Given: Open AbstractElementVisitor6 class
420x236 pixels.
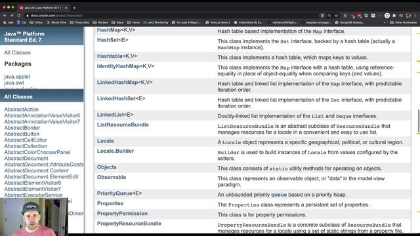Looking at the screenshot, I should point(33,183).
